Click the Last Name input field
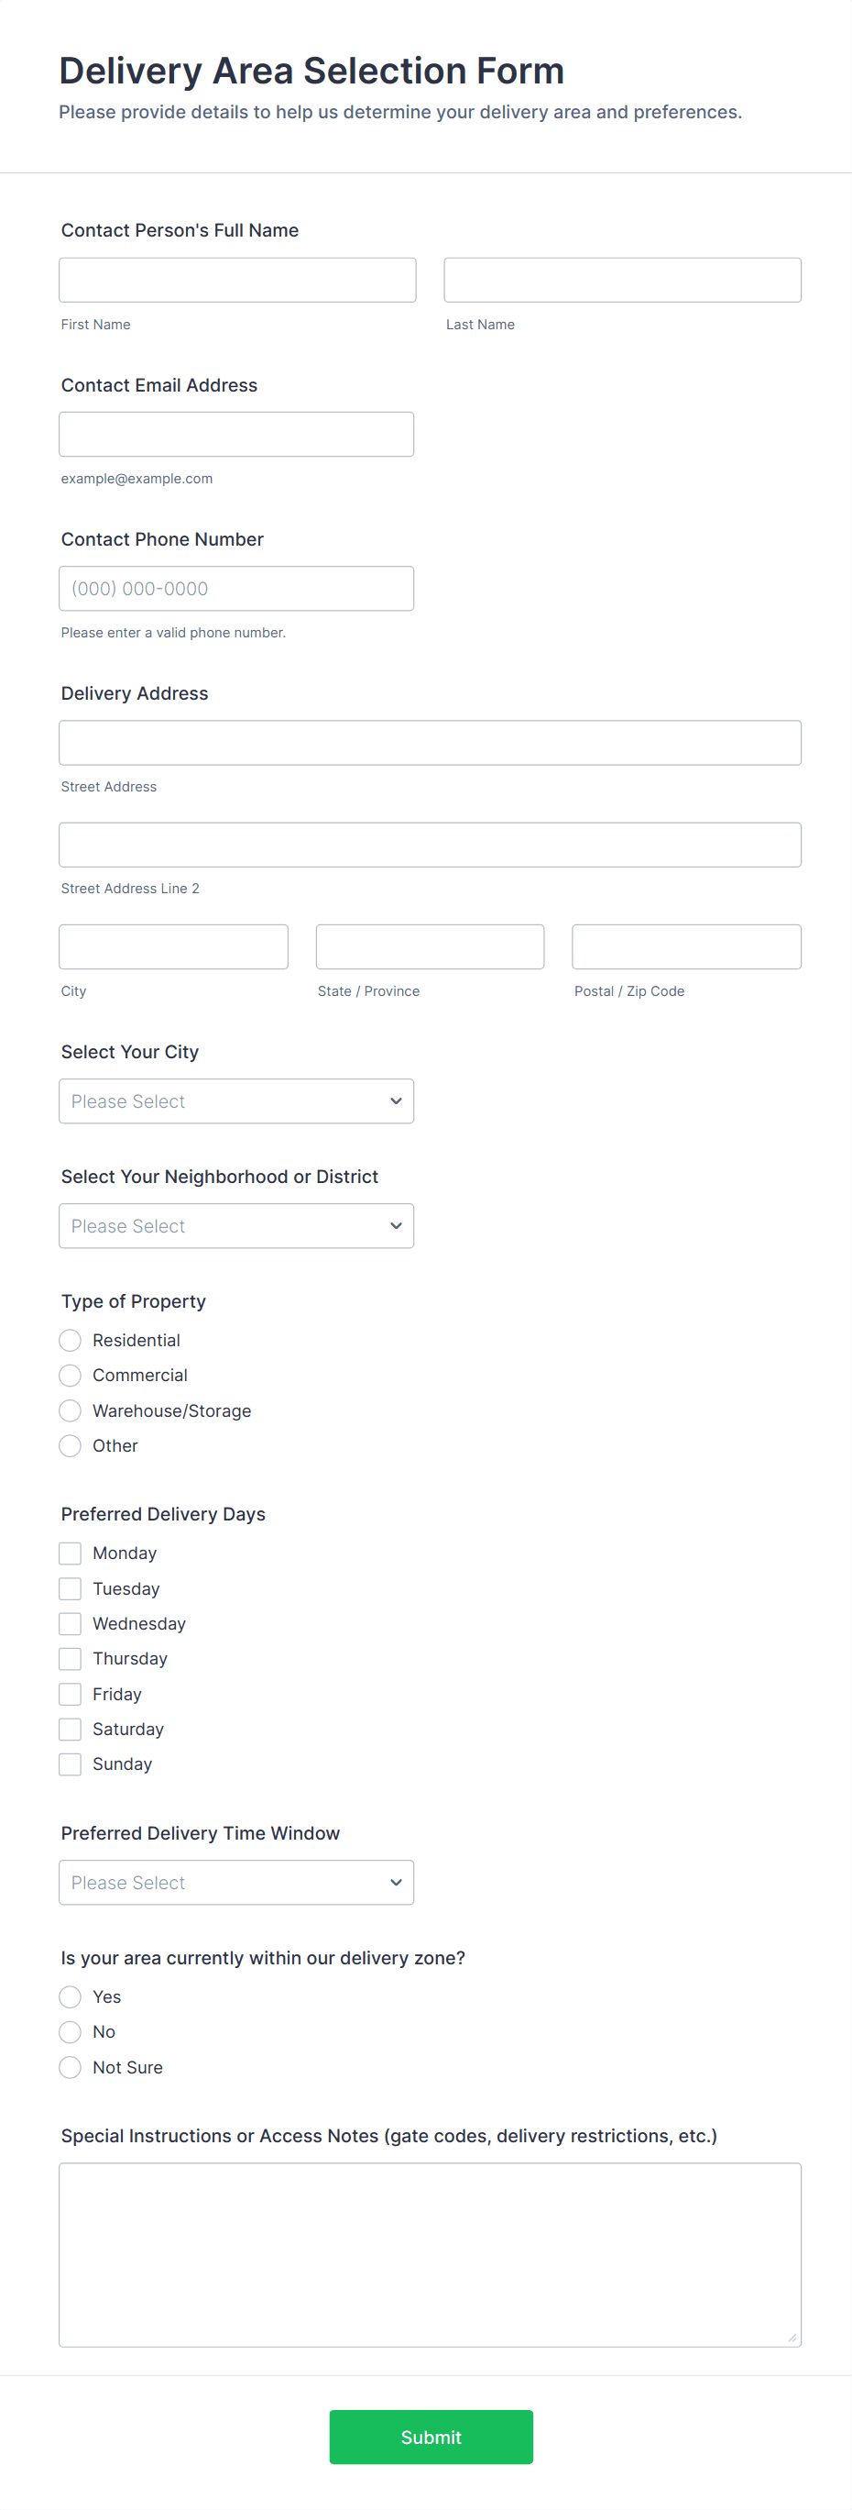Image resolution: width=852 pixels, height=2510 pixels. pyautogui.click(x=621, y=280)
